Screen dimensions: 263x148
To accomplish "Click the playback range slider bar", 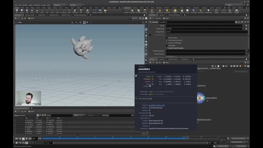I will (x=130, y=143).
